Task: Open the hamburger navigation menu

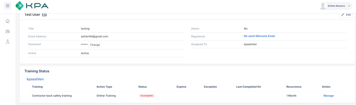Action: tap(8, 6)
